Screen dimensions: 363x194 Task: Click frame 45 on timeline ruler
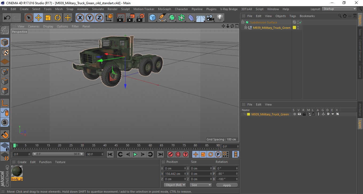tap(116, 146)
